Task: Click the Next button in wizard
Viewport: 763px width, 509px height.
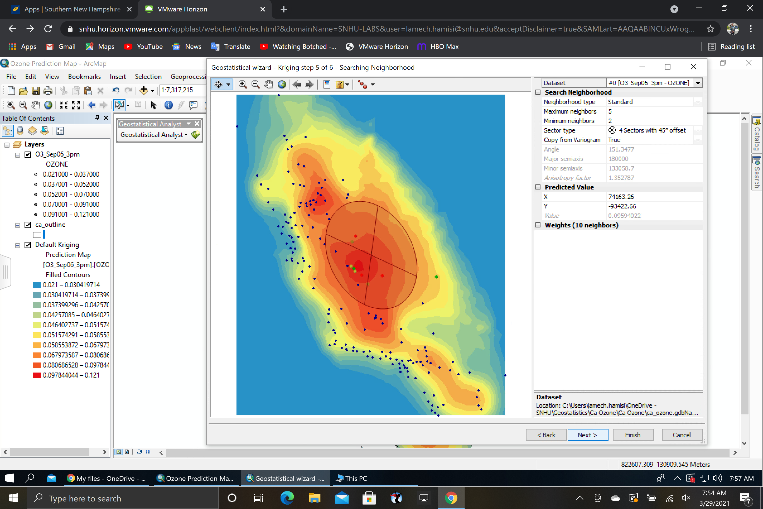Action: 588,435
